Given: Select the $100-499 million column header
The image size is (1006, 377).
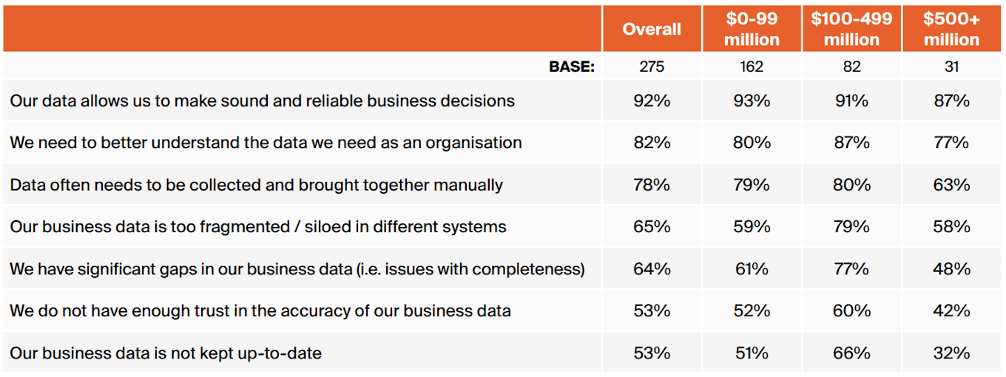Looking at the screenshot, I should (851, 29).
